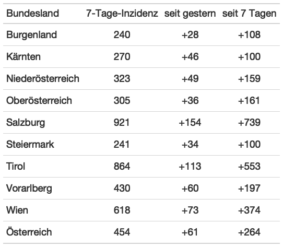Click the Bundesland column header
Screen dimensions: 283x247
pyautogui.click(x=33, y=14)
